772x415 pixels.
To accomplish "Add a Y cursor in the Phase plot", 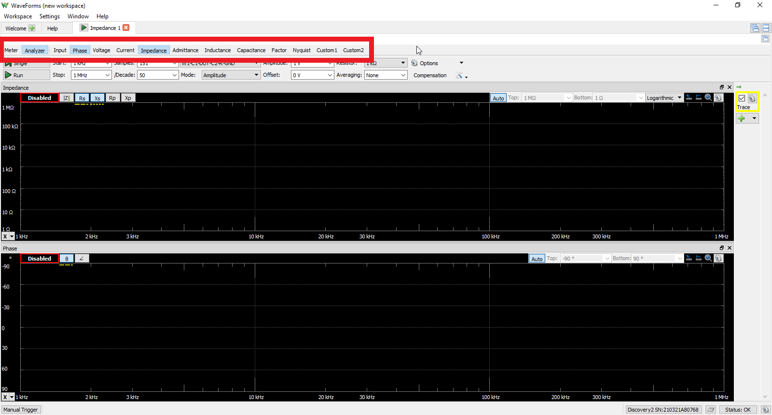I will pos(699,258).
